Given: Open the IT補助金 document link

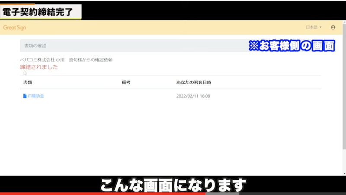Looking at the screenshot, I should 35,96.
